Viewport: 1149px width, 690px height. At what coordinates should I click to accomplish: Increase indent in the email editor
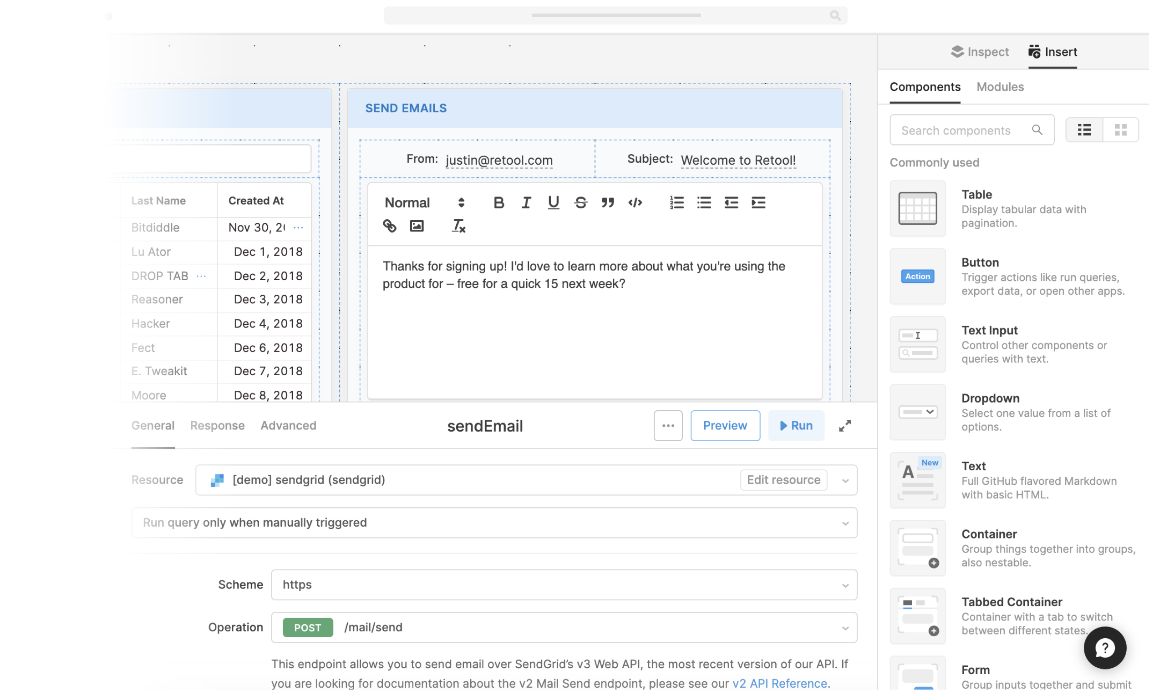758,203
